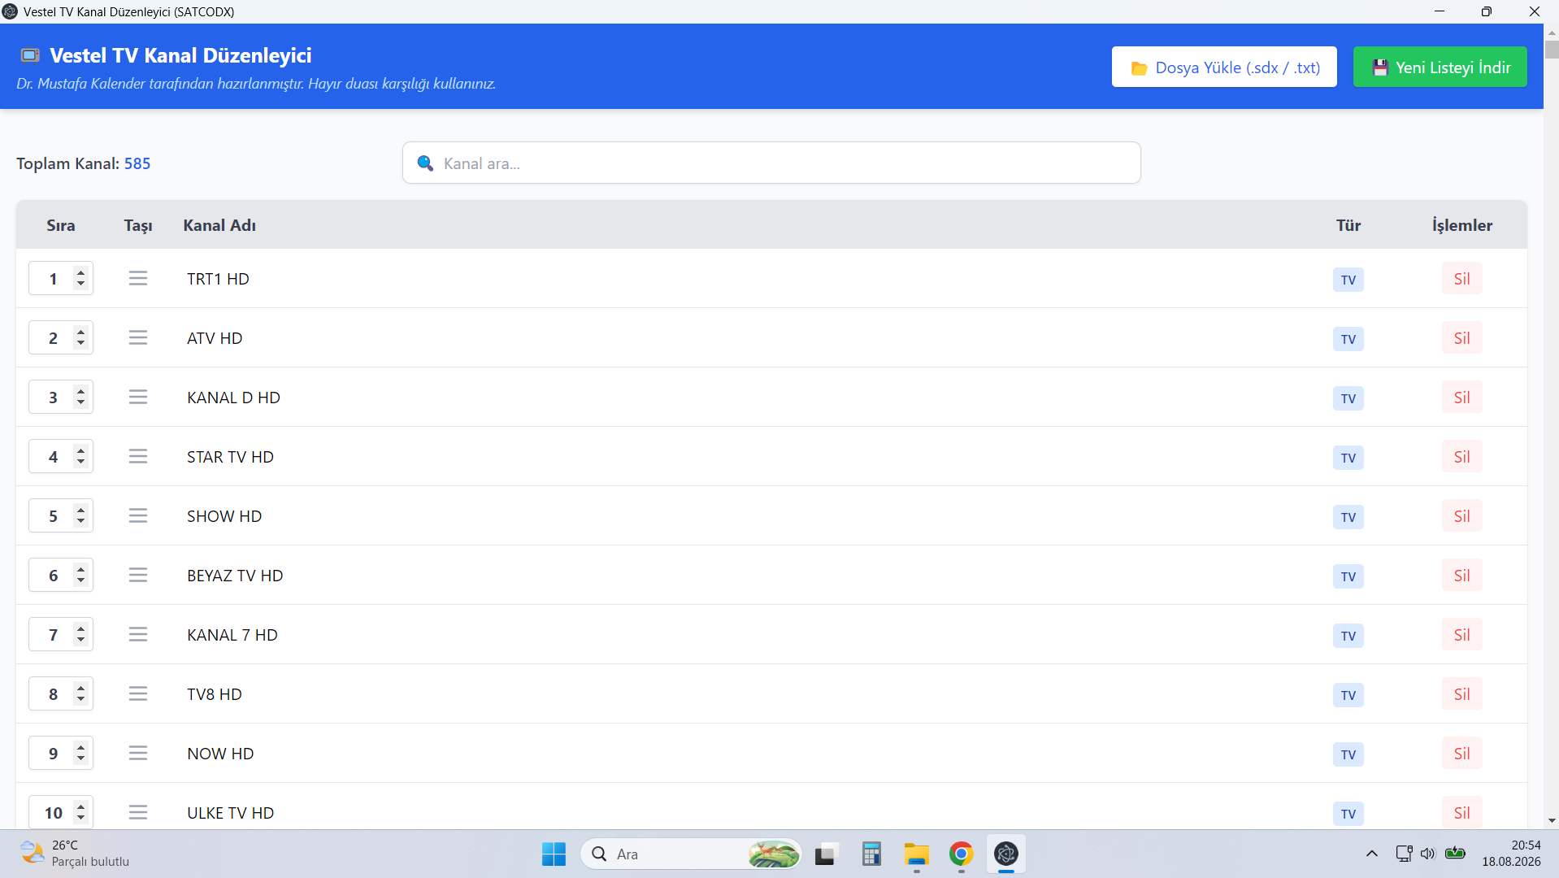Remove KANAL 7 HD using Sil
The width and height of the screenshot is (1559, 878).
tap(1462, 635)
